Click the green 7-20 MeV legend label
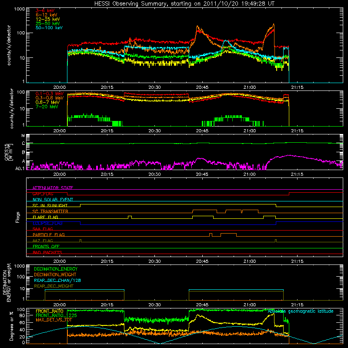 pos(47,107)
